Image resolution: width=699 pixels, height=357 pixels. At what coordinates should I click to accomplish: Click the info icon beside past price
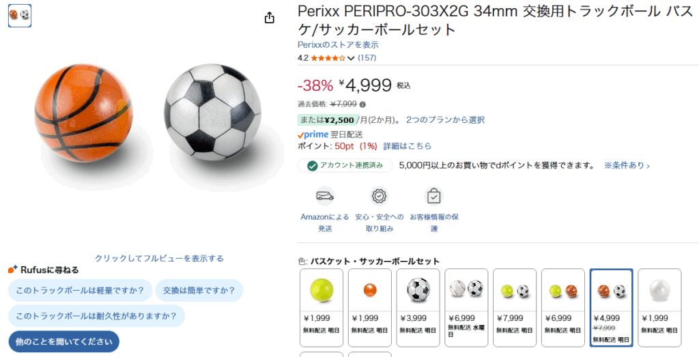[x=362, y=104]
